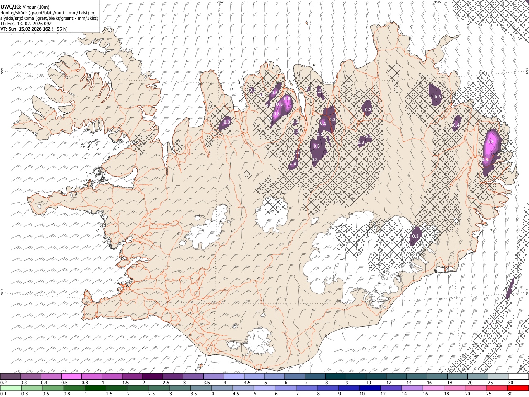
Task: Click the '0.1' label in rain legend
Action: (x=3, y=394)
